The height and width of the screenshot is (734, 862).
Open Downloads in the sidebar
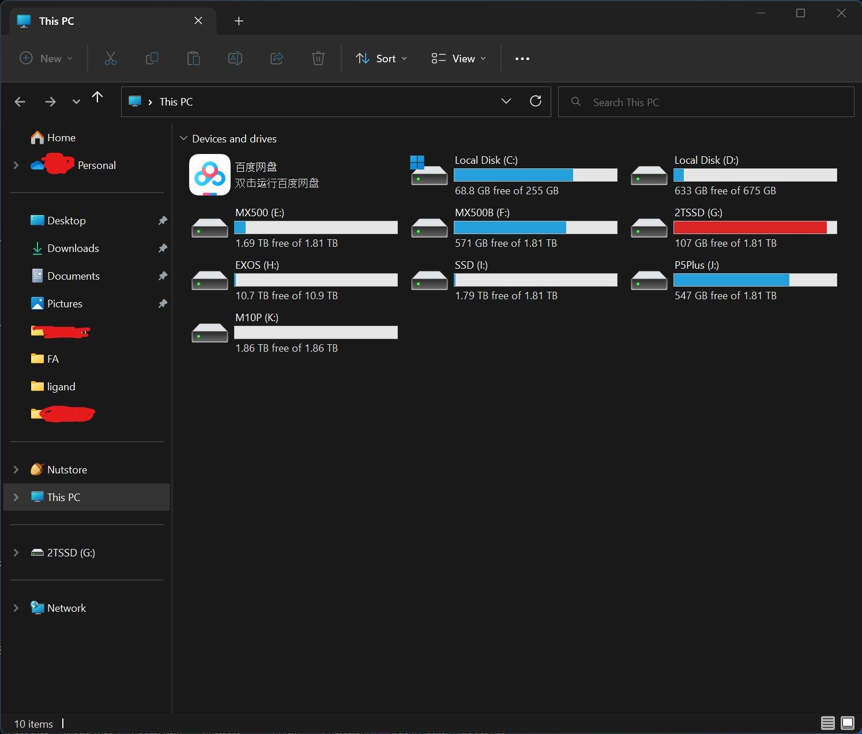coord(65,248)
